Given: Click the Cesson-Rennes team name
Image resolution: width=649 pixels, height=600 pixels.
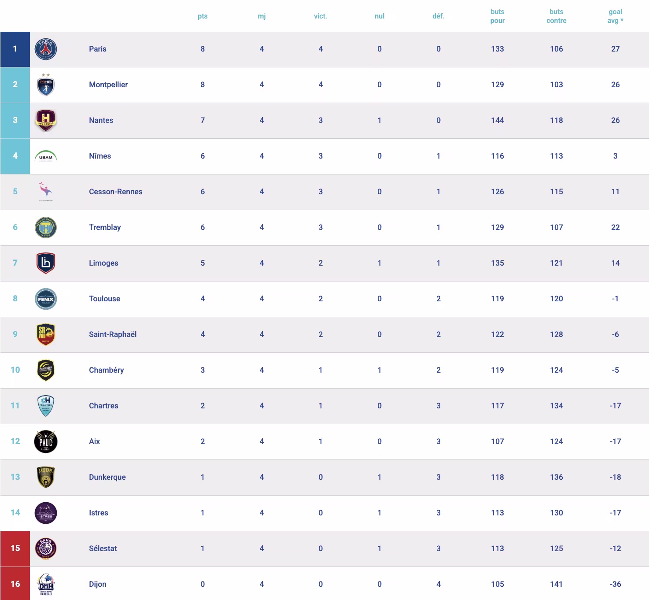Looking at the screenshot, I should pos(115,192).
